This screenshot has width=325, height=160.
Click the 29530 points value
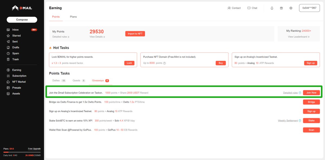pyautogui.click(x=97, y=32)
